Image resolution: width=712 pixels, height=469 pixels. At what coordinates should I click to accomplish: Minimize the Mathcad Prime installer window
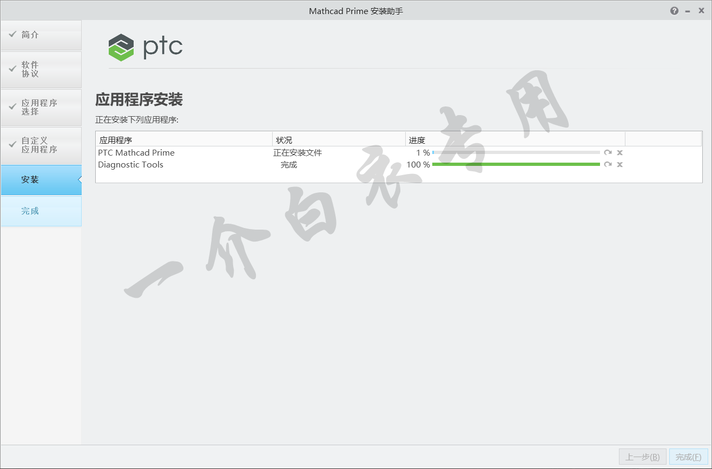pos(688,11)
